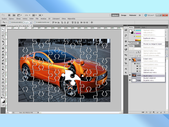Open the 'Filtr' menu
The image size is (169, 127).
point(37,19)
